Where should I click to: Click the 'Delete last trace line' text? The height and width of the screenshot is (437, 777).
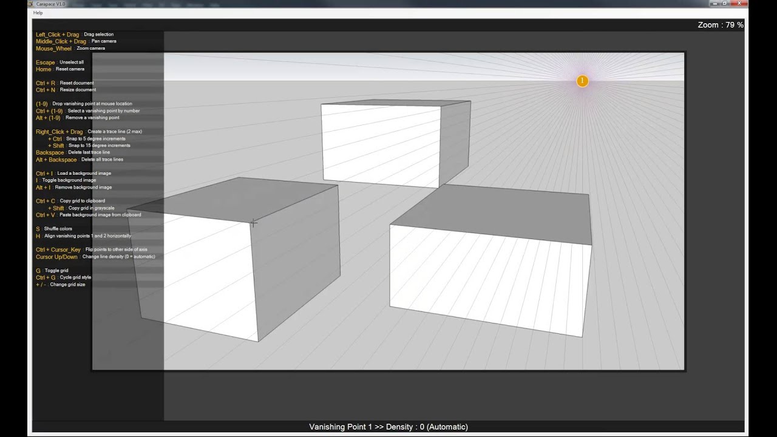point(89,152)
